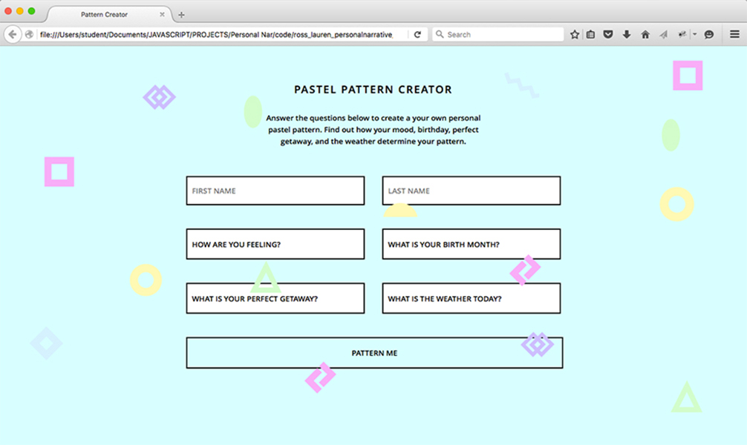Focus the First Name input field

(x=275, y=191)
